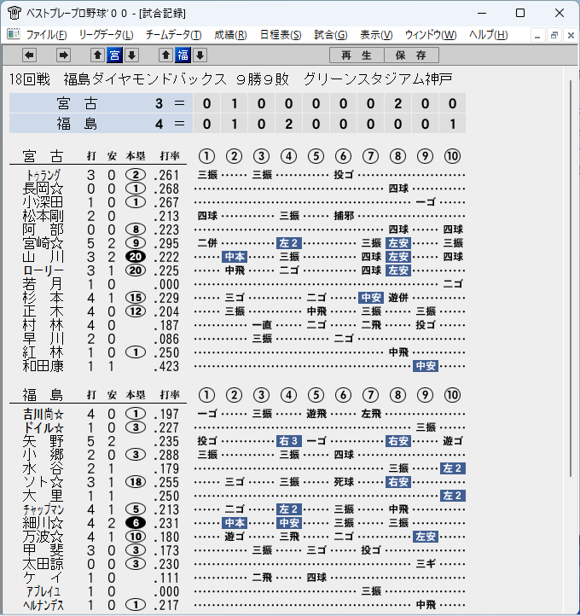Click 水谷's 左2 double in inning 10

[x=453, y=468]
